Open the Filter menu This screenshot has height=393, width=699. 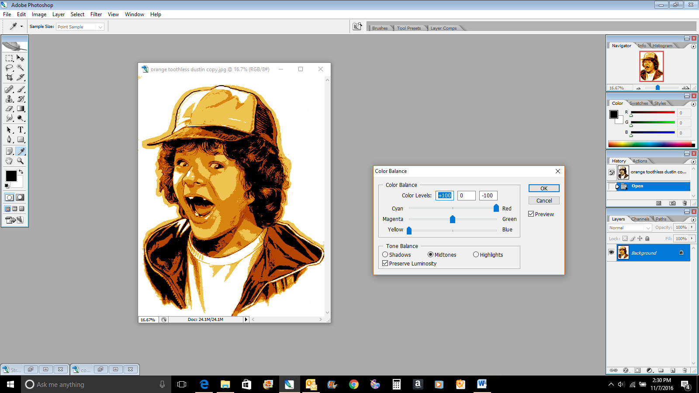click(96, 14)
